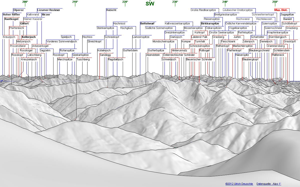
Task: Select the Olperer summit label
Action: 18,10
